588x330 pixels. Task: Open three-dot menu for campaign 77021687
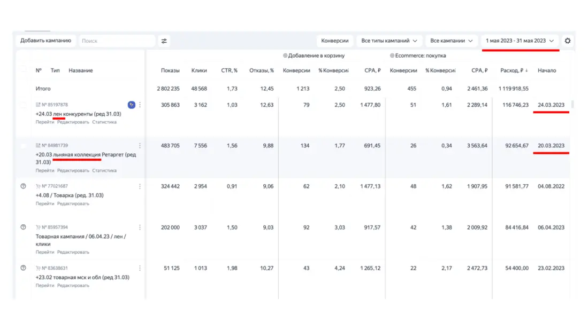point(140,186)
